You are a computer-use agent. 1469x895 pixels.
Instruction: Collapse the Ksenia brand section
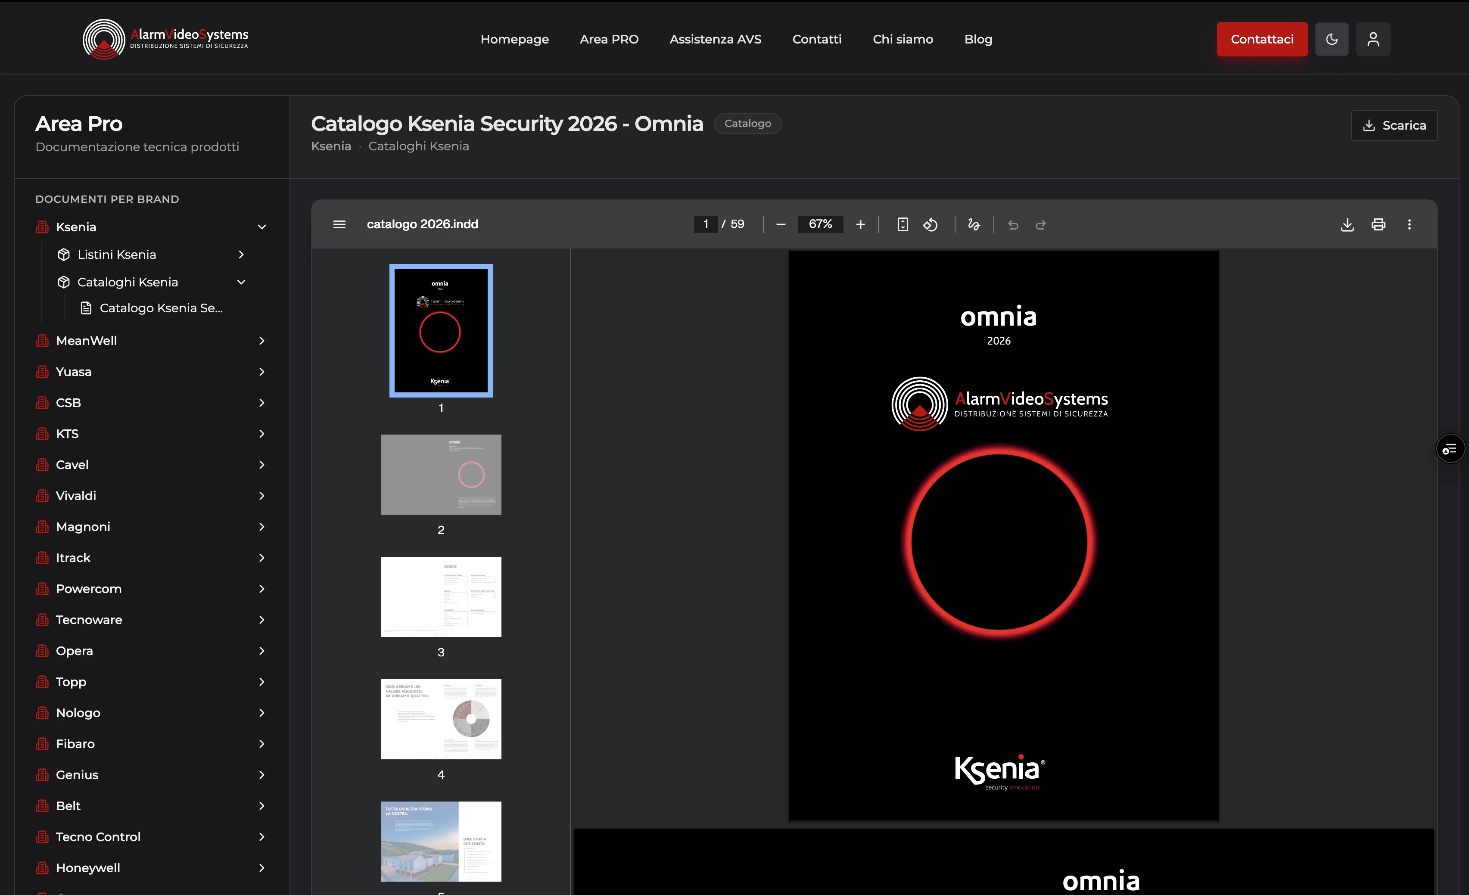(262, 227)
